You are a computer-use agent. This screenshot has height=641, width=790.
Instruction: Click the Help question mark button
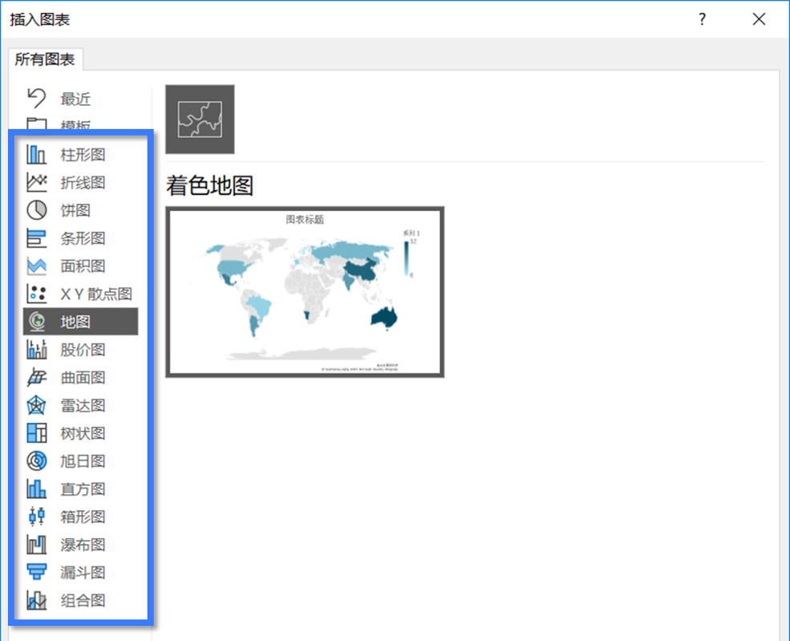(x=702, y=19)
